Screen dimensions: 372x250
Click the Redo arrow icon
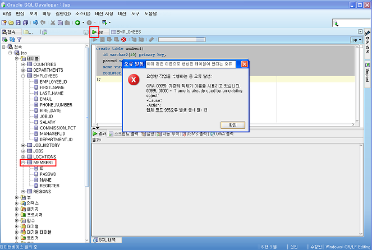(x=43, y=22)
